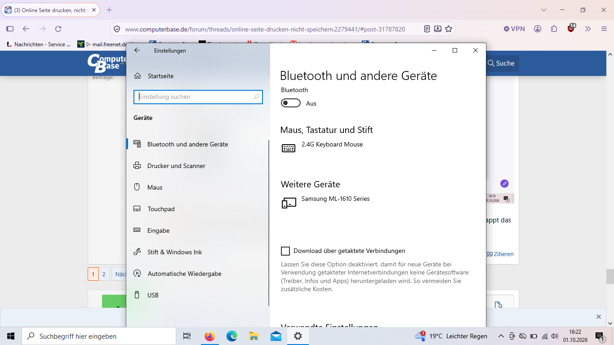614x345 pixels.
Task: Show hidden tray icons chevron
Action: tap(501, 336)
